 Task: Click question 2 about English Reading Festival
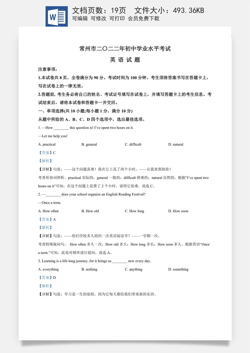pyautogui.click(x=92, y=194)
